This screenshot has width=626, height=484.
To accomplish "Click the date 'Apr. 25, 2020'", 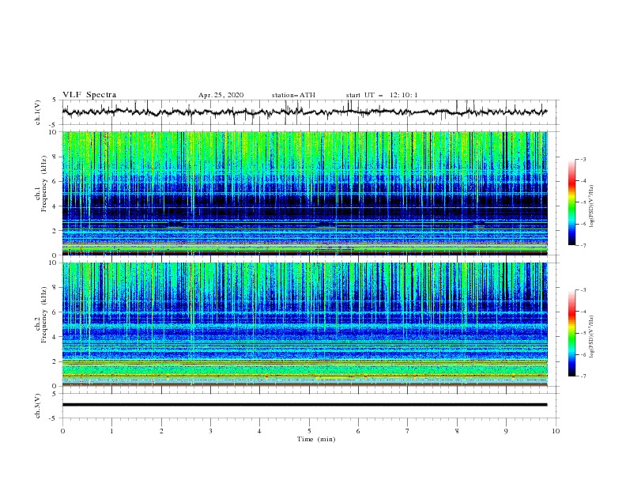I will [221, 95].
